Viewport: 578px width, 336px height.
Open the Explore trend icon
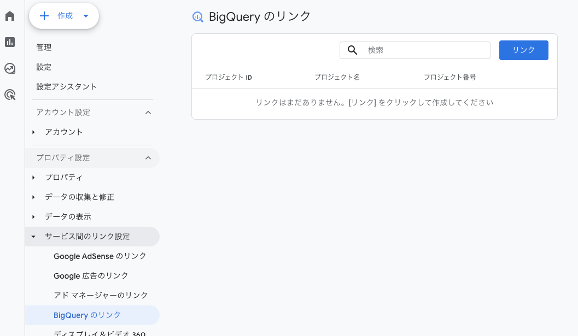[10, 68]
